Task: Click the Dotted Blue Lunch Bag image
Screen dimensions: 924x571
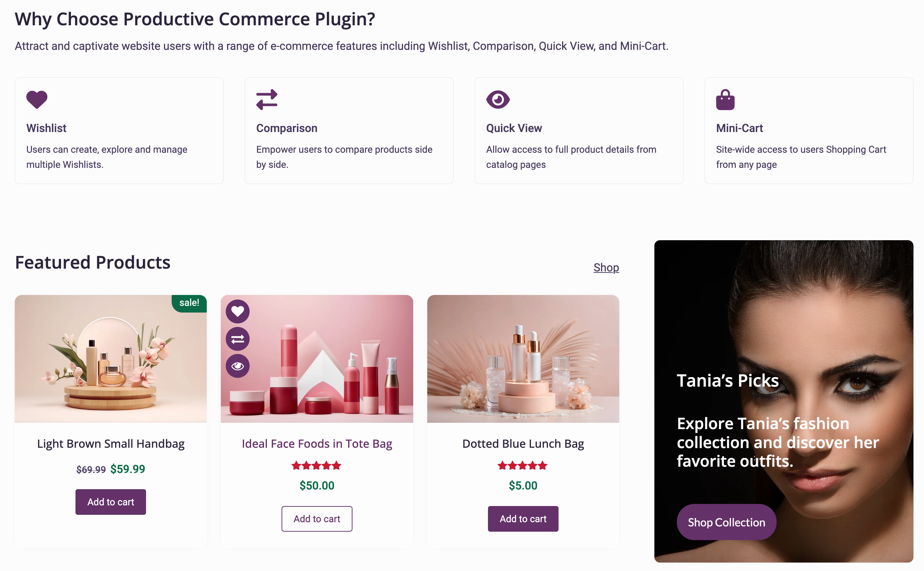Action: (x=523, y=359)
